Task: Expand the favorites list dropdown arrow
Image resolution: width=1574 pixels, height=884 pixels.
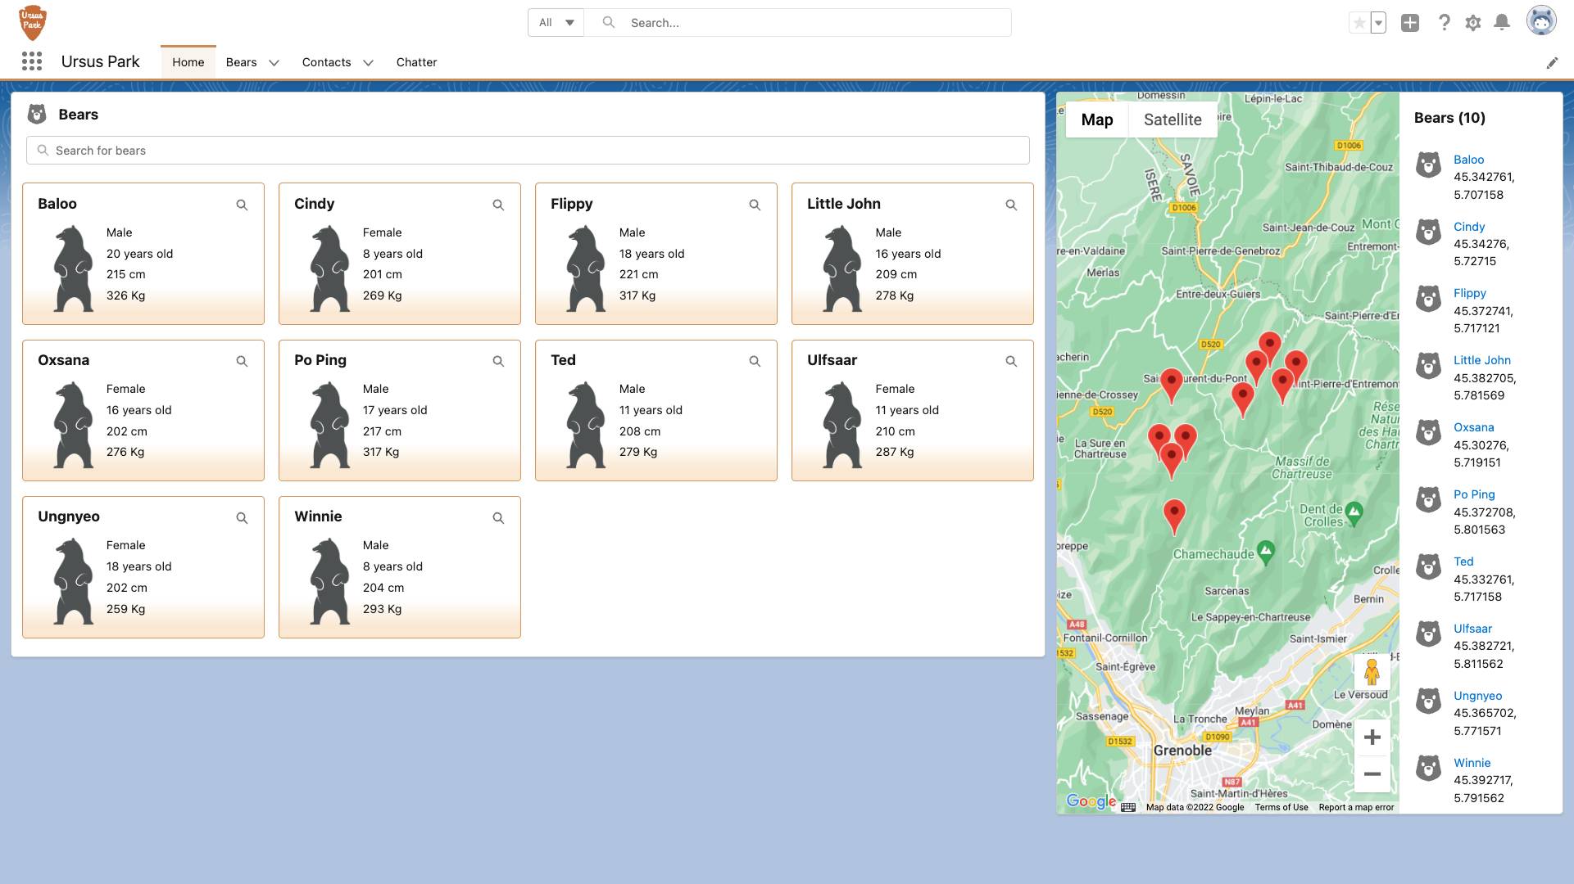Action: tap(1379, 23)
